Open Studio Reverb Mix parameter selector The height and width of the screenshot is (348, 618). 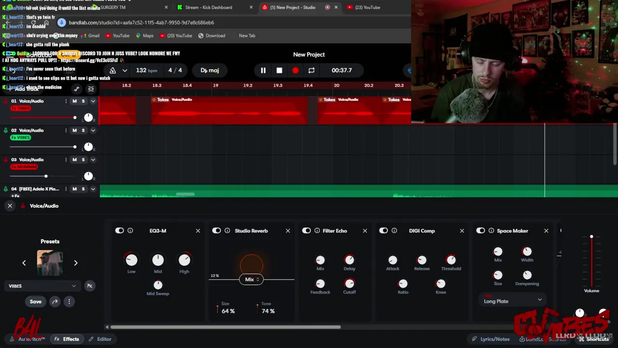pyautogui.click(x=252, y=279)
